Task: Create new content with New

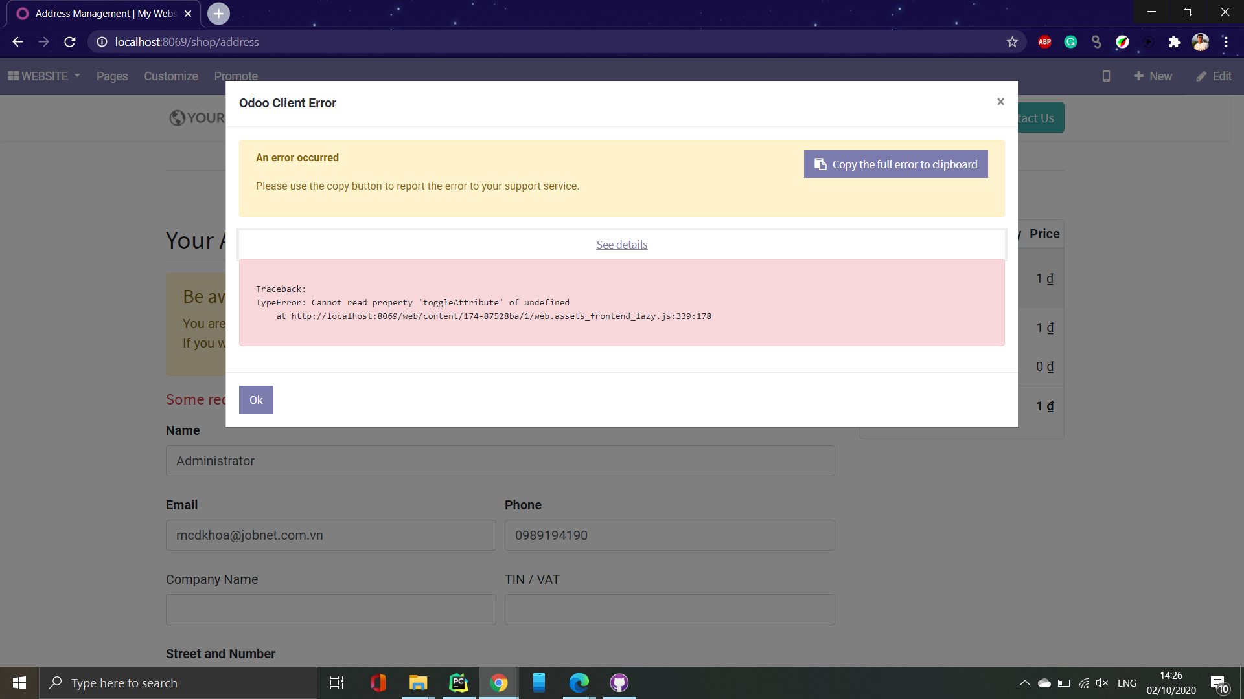Action: (1153, 76)
